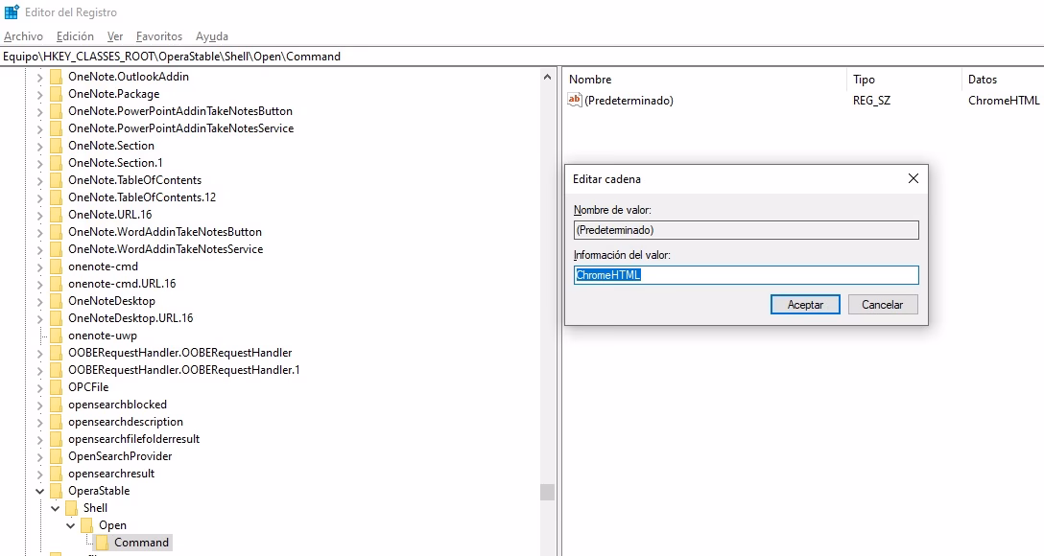The height and width of the screenshot is (556, 1044).
Task: Click the folder icon of OneNote.WordAddinTakeNotesService
Action: (56, 249)
